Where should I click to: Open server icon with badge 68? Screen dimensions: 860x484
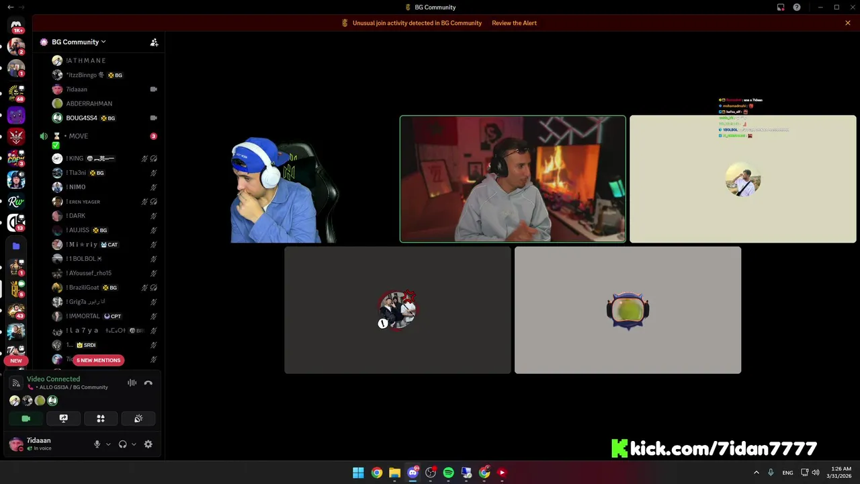click(x=16, y=92)
